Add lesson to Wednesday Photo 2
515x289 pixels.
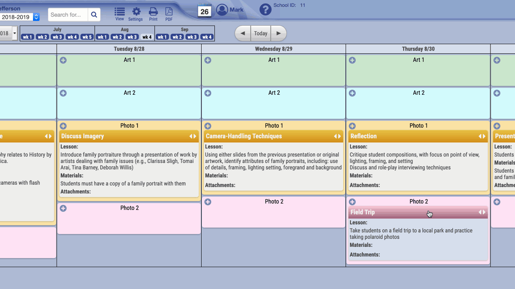(x=208, y=202)
